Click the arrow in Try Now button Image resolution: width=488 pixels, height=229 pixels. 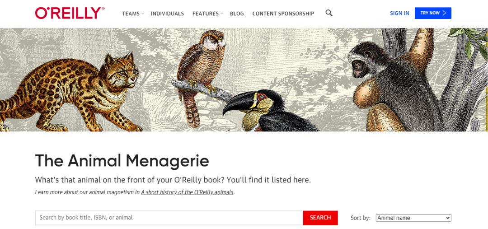tap(444, 13)
